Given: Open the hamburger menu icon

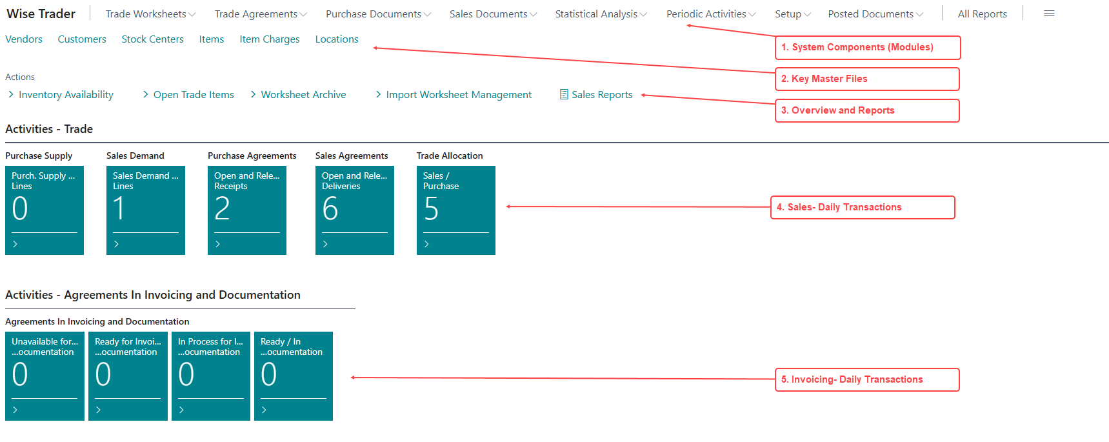Looking at the screenshot, I should 1049,14.
